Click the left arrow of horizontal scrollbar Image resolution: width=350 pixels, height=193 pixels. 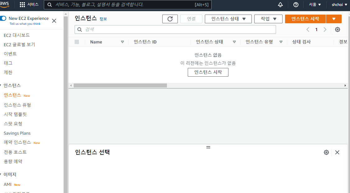coord(71,85)
